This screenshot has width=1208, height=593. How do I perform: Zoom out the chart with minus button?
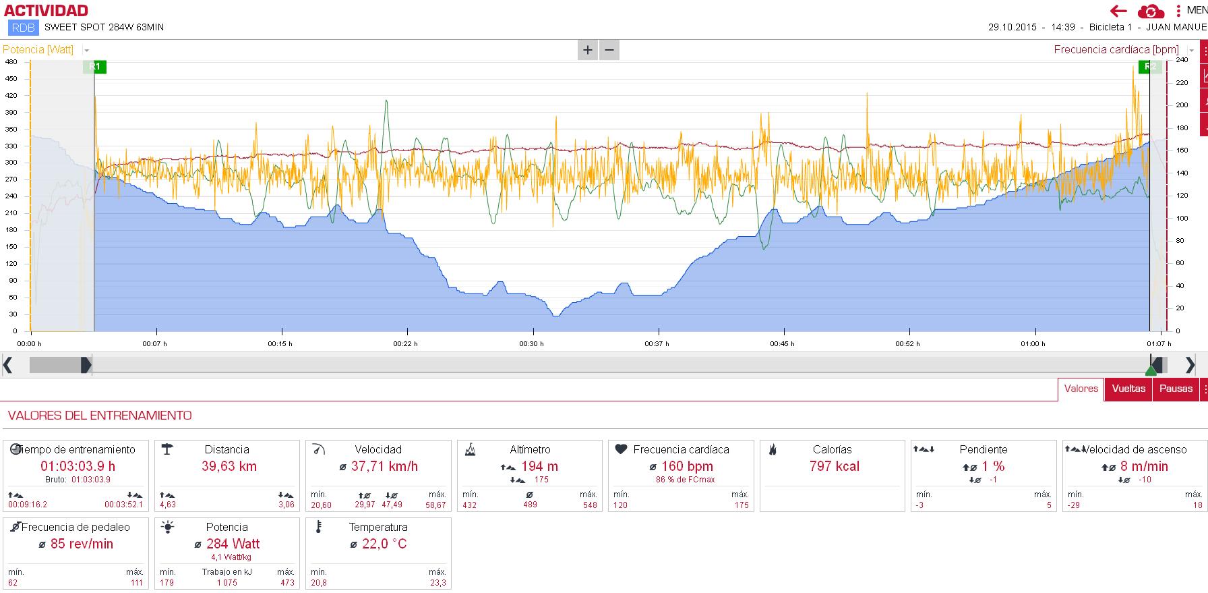(609, 50)
